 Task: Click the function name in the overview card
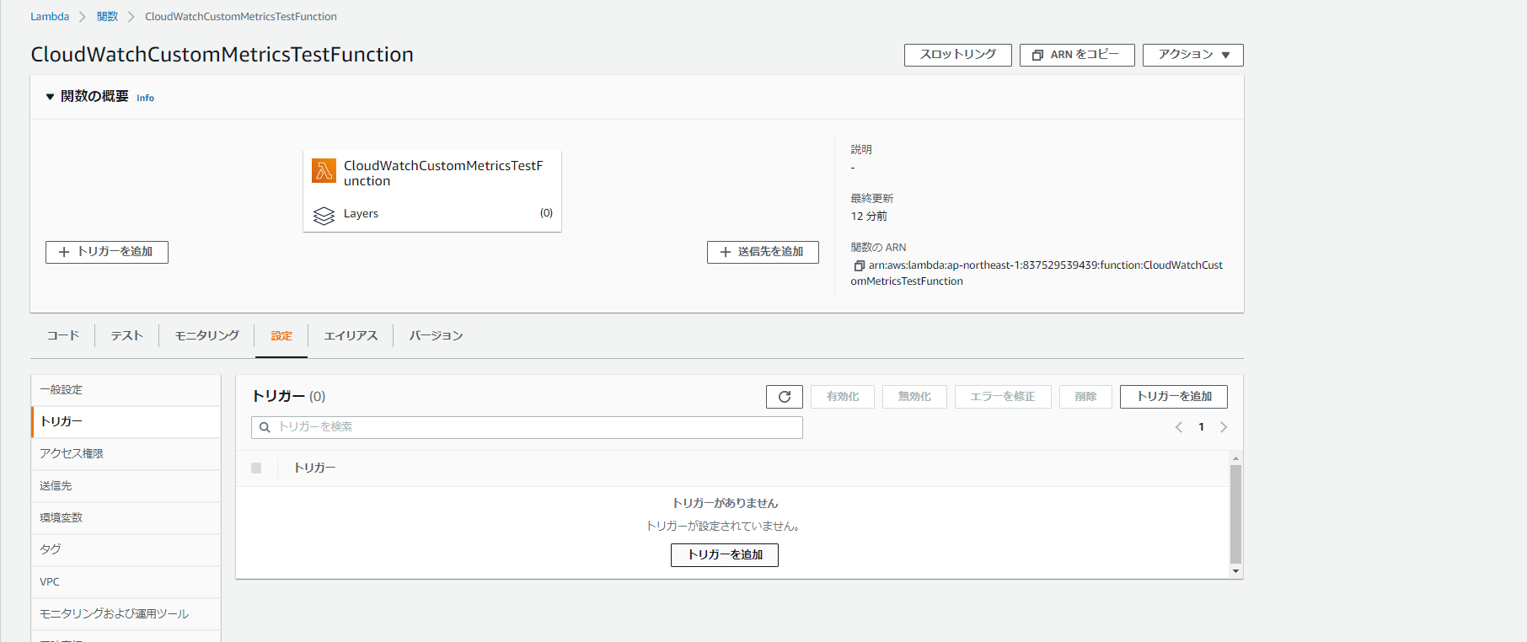[443, 174]
